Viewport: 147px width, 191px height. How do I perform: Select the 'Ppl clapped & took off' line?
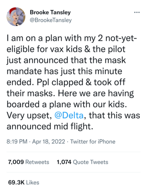(81, 82)
